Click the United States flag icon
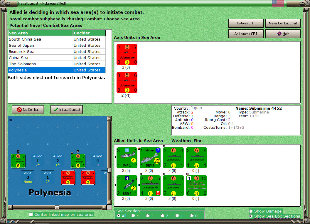310x224 pixels. (278, 3)
